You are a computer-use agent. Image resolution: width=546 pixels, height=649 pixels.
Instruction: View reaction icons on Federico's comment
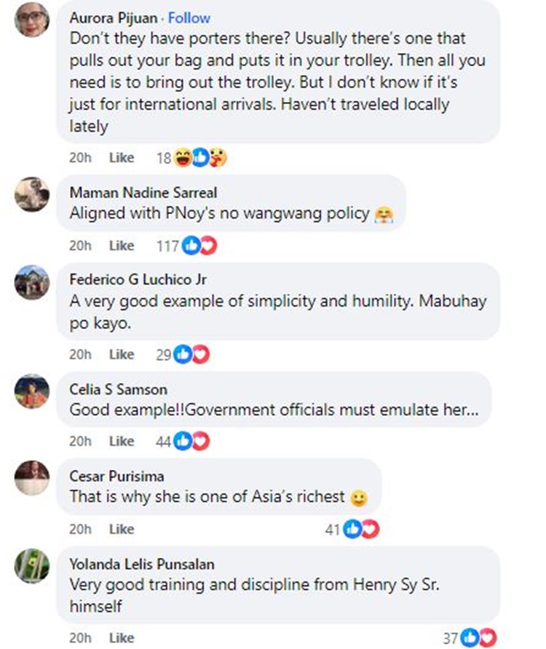tap(191, 354)
